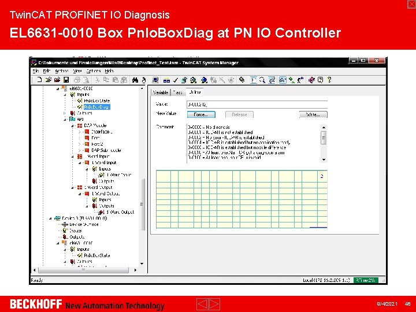Open the File menu
This screenshot has height=312, width=416.
(36, 71)
